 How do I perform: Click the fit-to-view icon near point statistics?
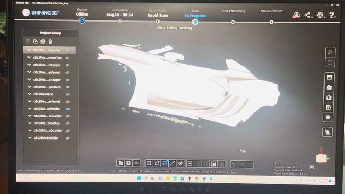[312, 167]
